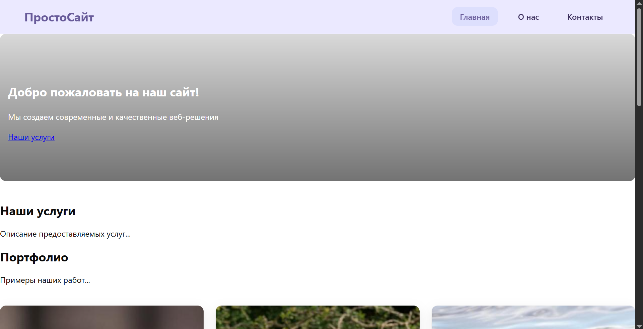This screenshot has height=329, width=643.
Task: Click empty area of the gray hero banner
Action: coord(402,107)
